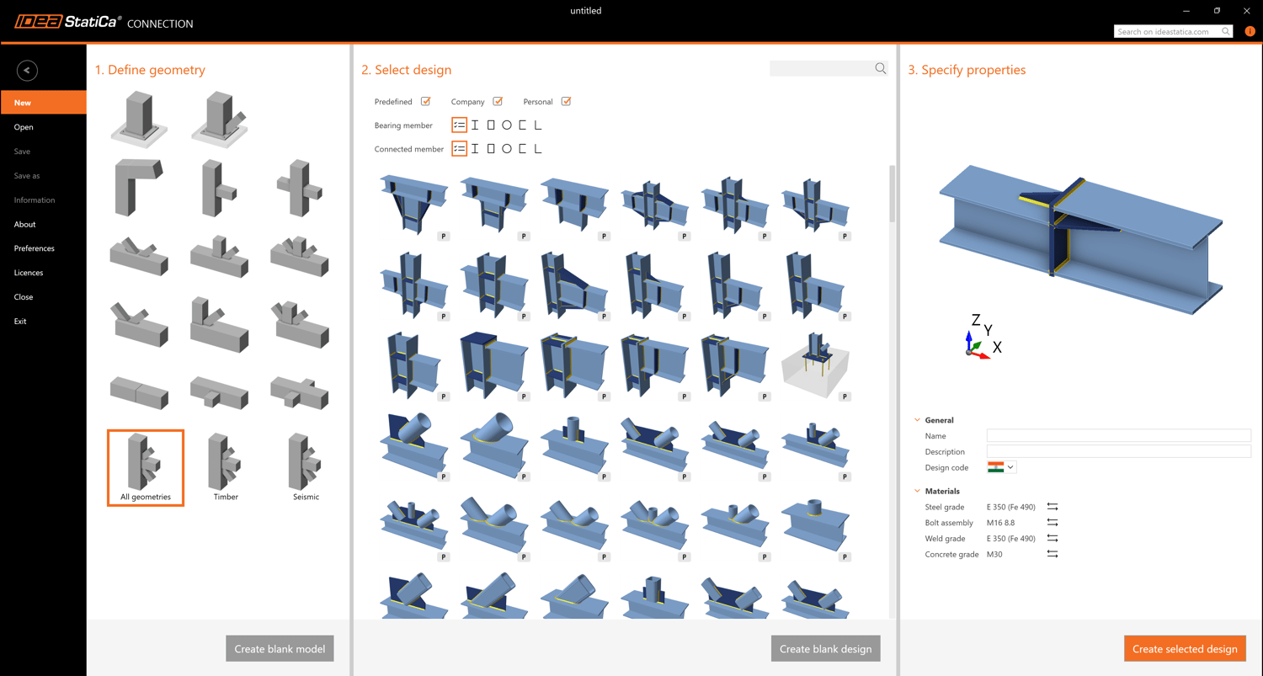
Task: Click the Create blank design button
Action: (825, 649)
